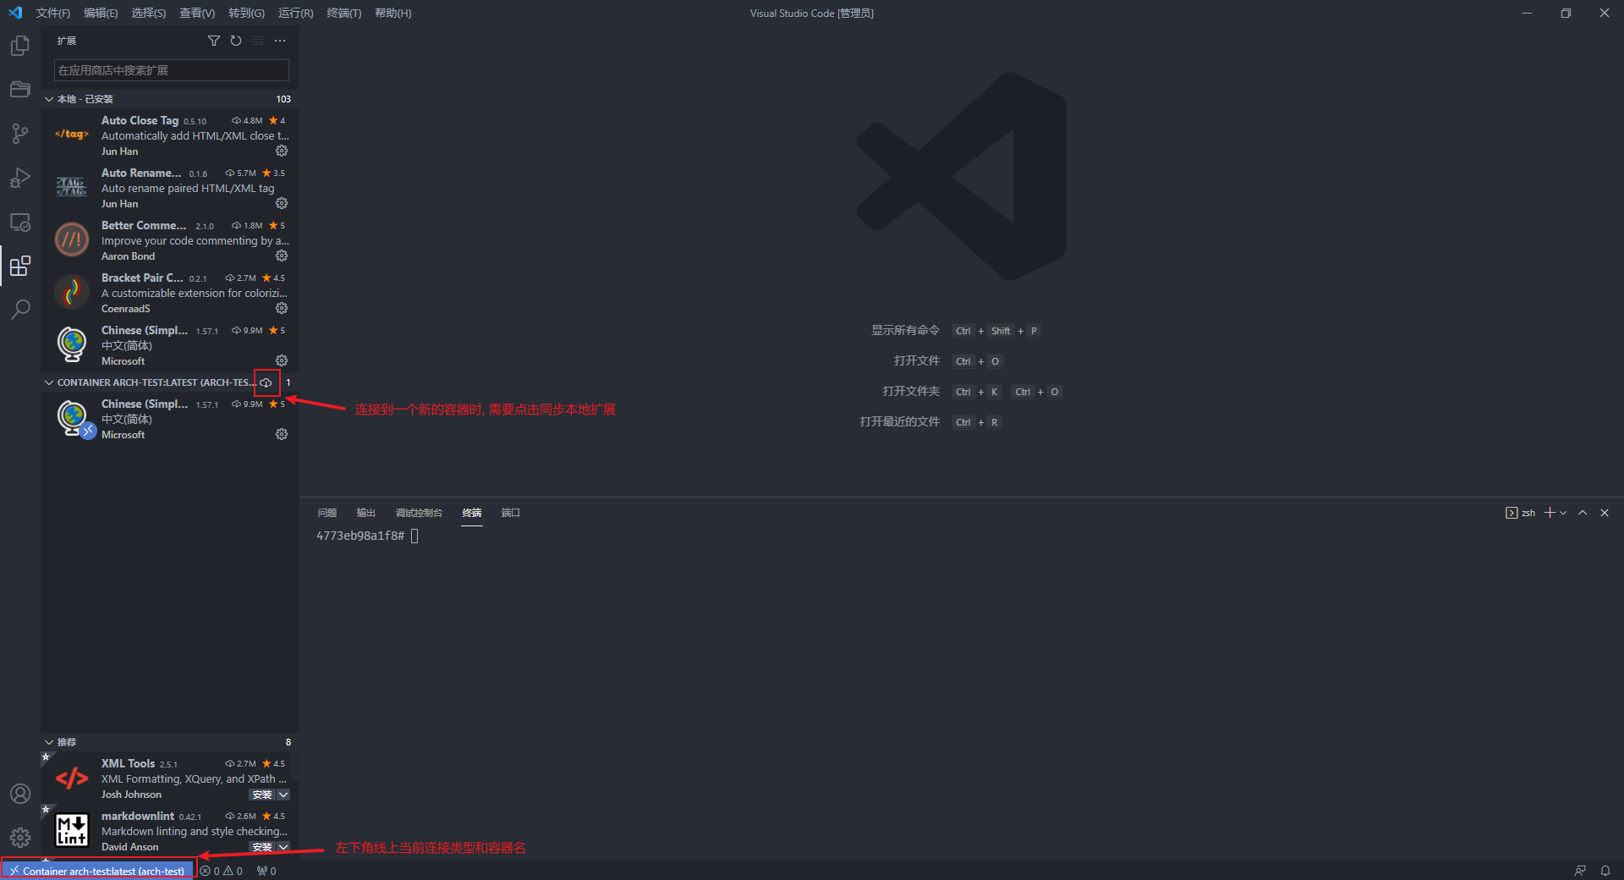
Task: Click the terminal prompt 4773eb98a1f8#
Action: [360, 536]
